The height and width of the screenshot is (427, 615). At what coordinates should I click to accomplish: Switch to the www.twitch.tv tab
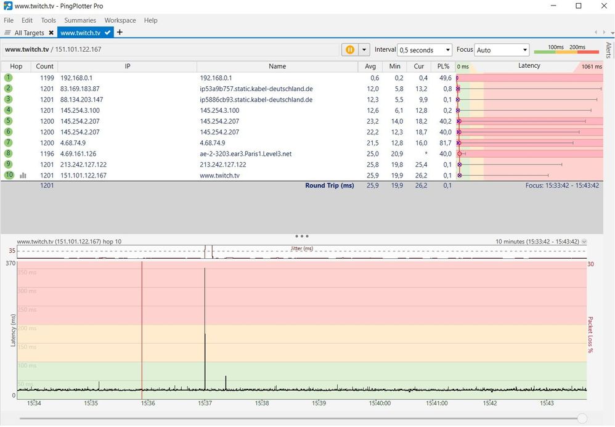pyautogui.click(x=80, y=33)
